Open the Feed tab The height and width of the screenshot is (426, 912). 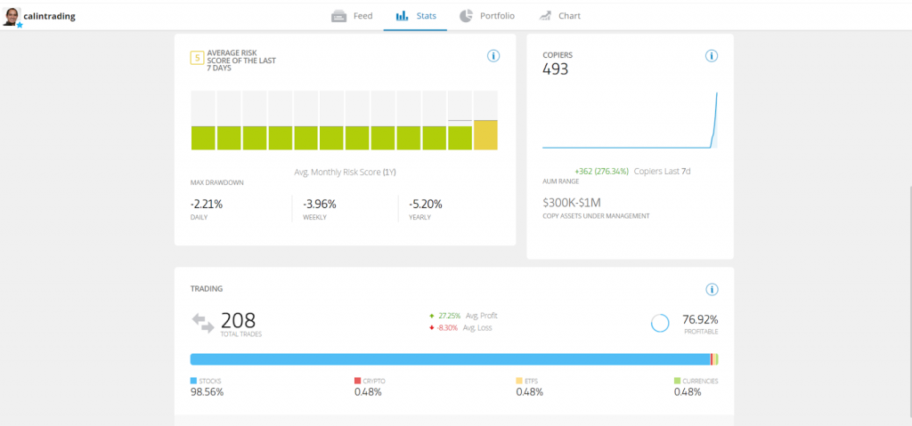coord(351,16)
